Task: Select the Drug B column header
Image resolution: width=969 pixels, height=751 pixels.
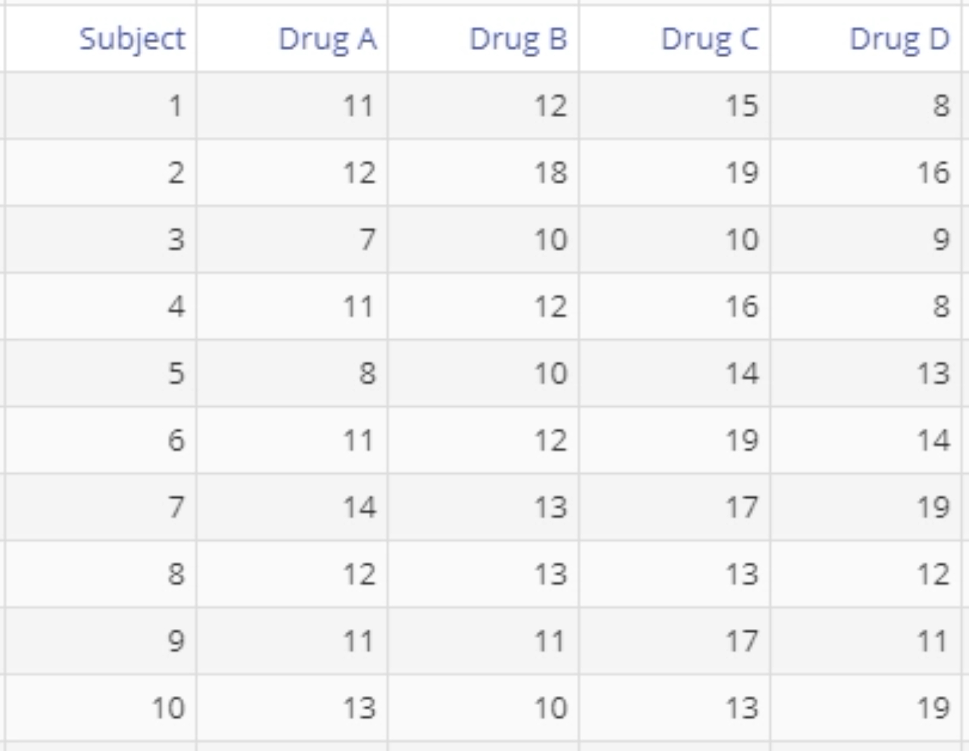Action: (483, 39)
